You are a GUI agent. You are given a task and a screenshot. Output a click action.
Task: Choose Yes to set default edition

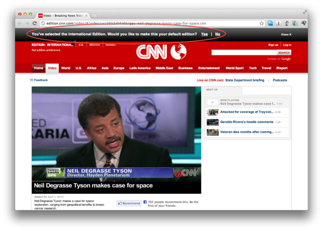(x=205, y=34)
